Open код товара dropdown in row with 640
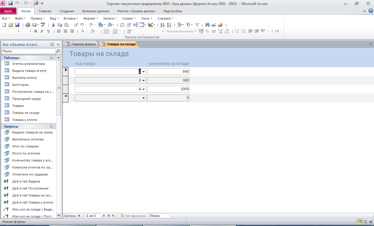Screen dimensions: 374x226 143,72
